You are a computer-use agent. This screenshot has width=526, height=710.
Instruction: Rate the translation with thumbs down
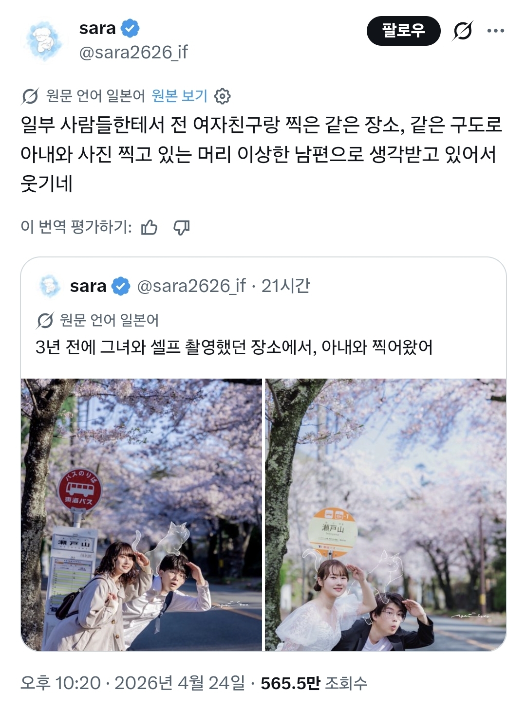click(x=182, y=227)
